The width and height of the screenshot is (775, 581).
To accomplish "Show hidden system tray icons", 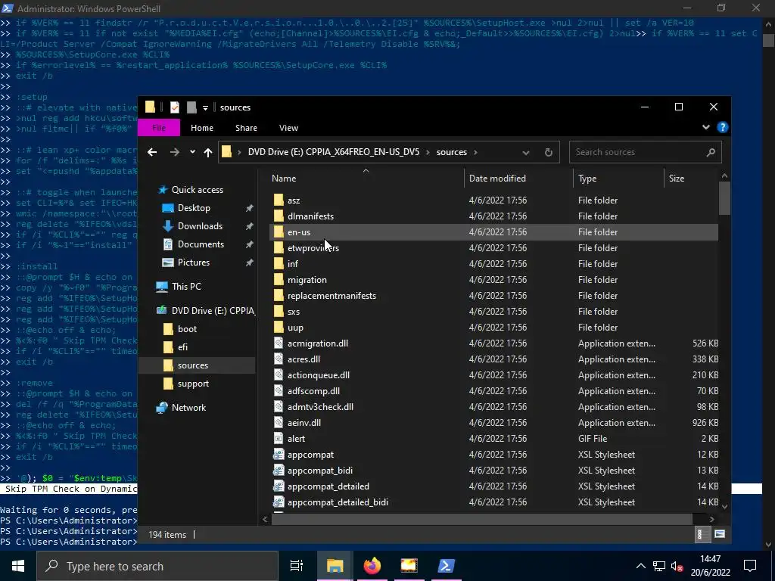I will pyautogui.click(x=640, y=566).
